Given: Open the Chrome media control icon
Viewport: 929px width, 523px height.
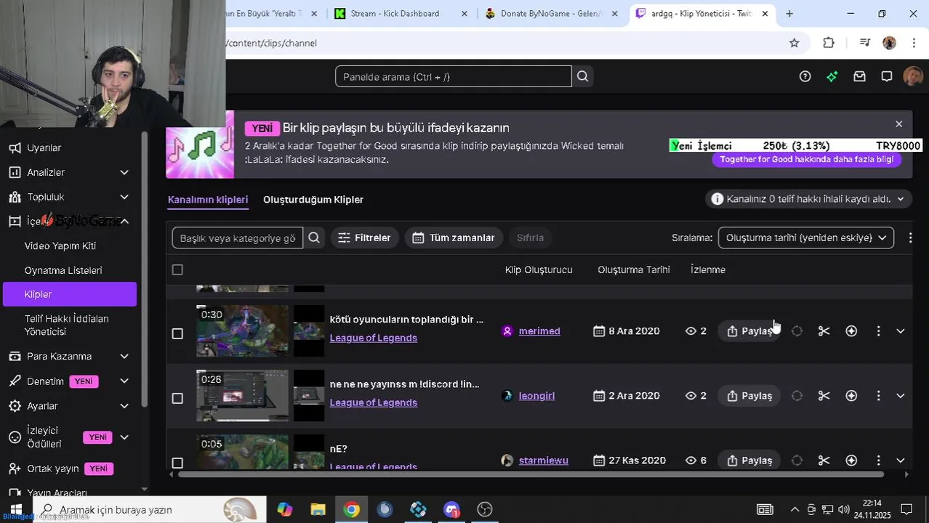Looking at the screenshot, I should pos(864,43).
